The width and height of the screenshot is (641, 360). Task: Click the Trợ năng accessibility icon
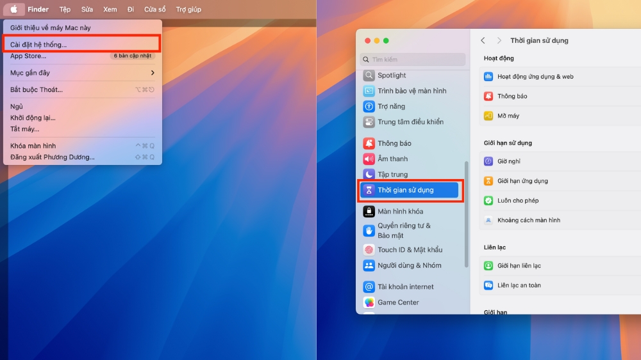[369, 106]
